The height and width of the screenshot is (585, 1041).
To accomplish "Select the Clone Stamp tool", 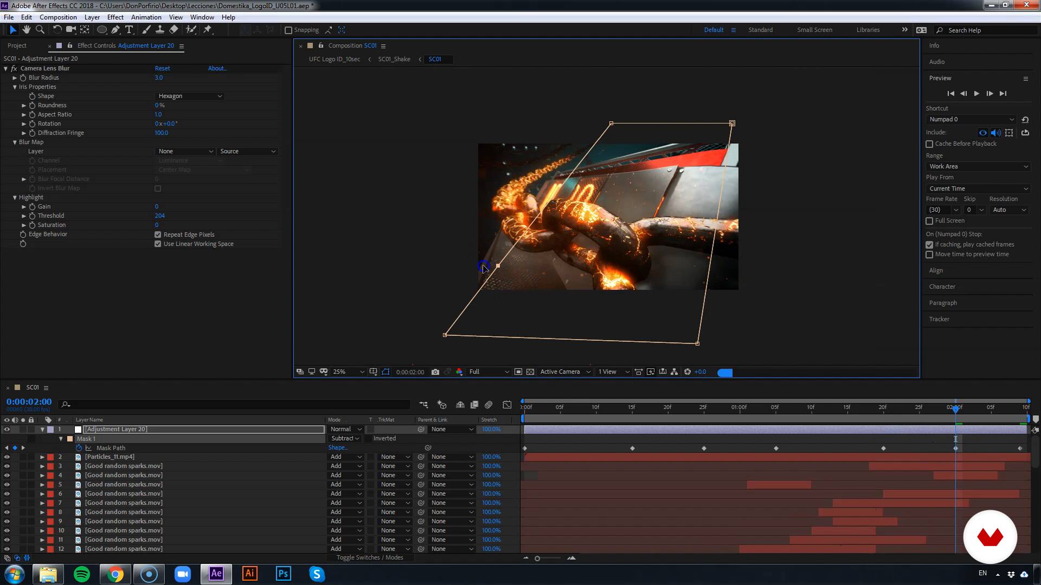I will 159,30.
